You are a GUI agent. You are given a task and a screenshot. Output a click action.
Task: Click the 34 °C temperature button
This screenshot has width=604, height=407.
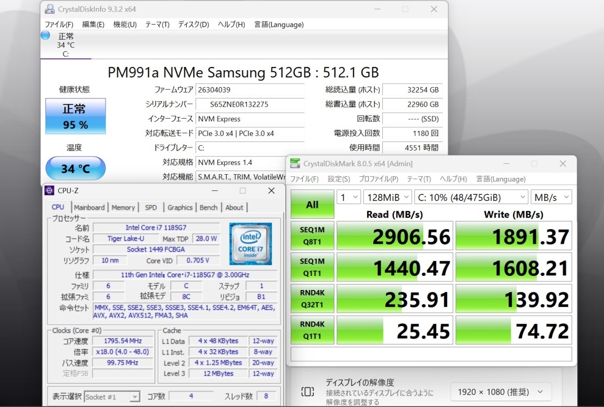76,168
